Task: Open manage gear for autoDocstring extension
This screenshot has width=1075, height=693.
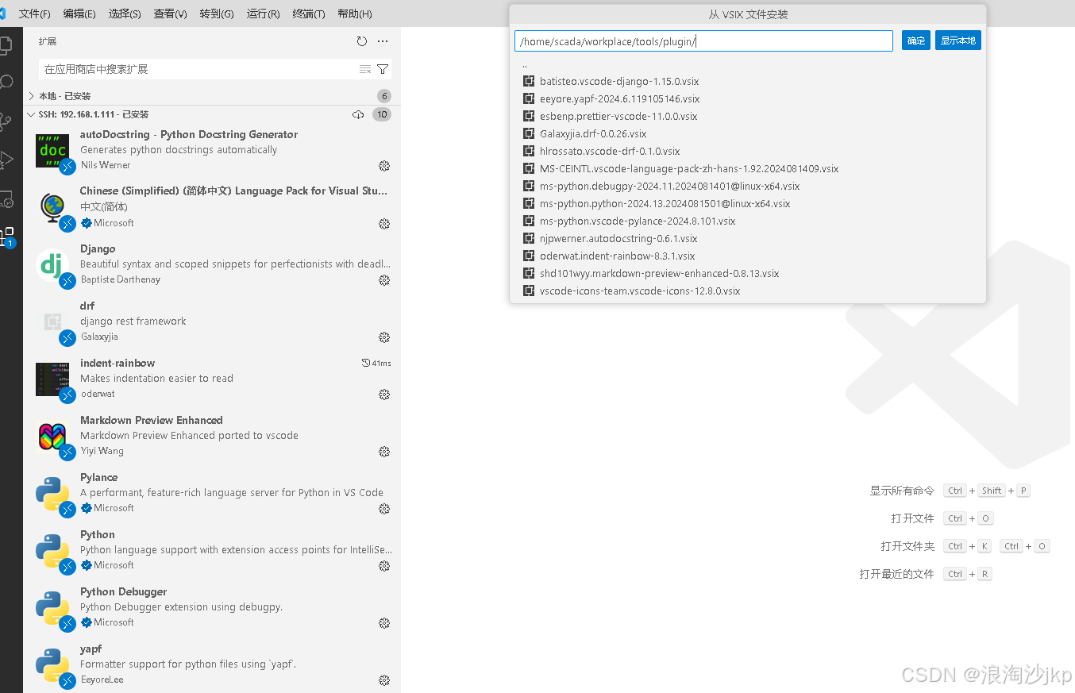Action: (384, 166)
